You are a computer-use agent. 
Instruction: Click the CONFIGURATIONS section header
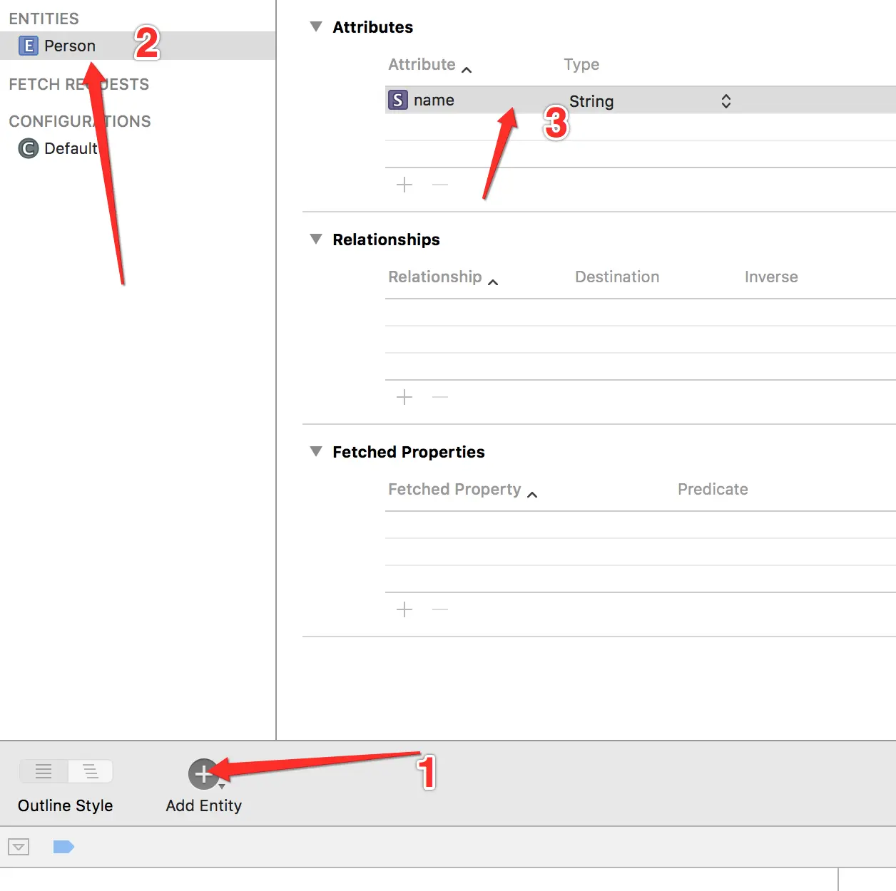tap(80, 121)
